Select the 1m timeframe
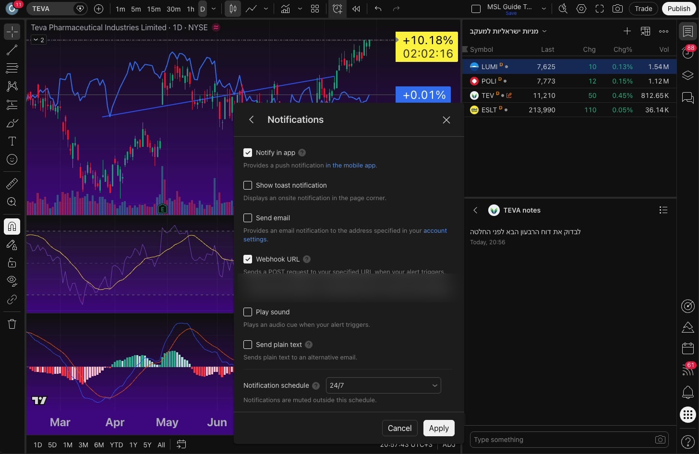 coord(121,9)
